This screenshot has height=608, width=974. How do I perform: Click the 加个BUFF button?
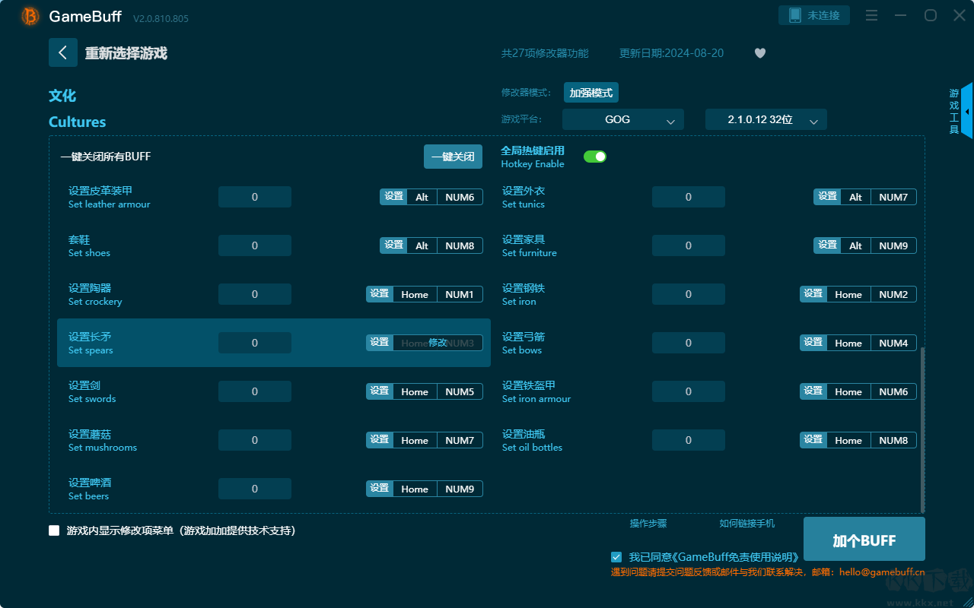(x=864, y=540)
